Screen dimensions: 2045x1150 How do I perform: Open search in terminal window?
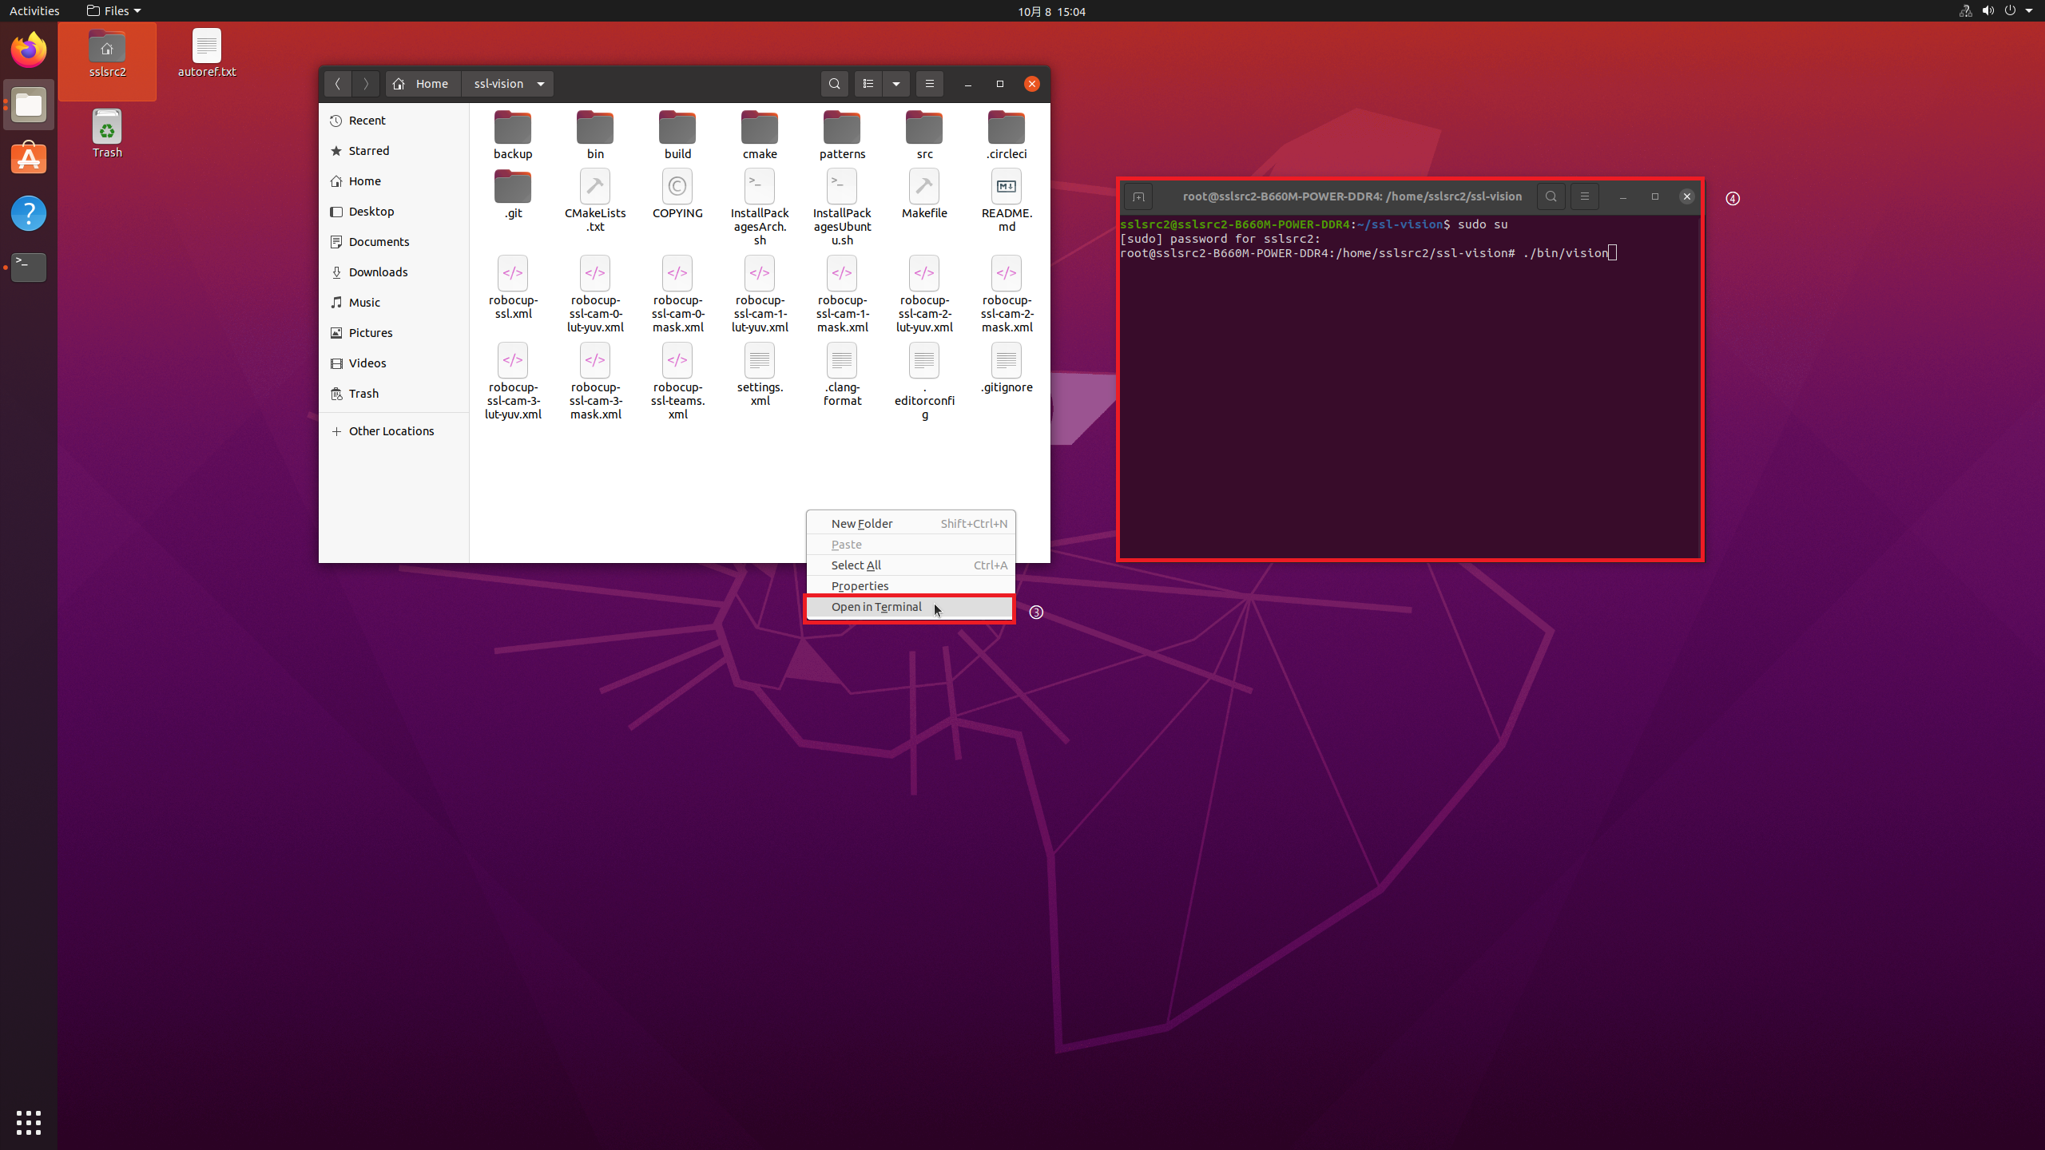tap(1551, 196)
